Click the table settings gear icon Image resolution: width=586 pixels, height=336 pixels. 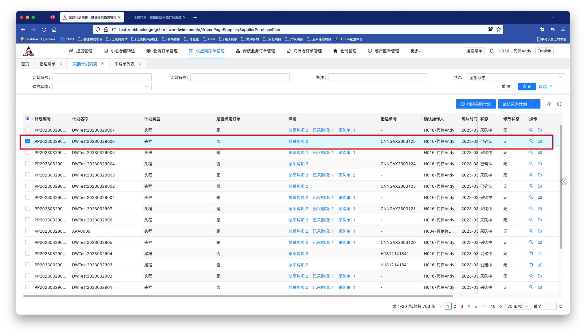549,104
